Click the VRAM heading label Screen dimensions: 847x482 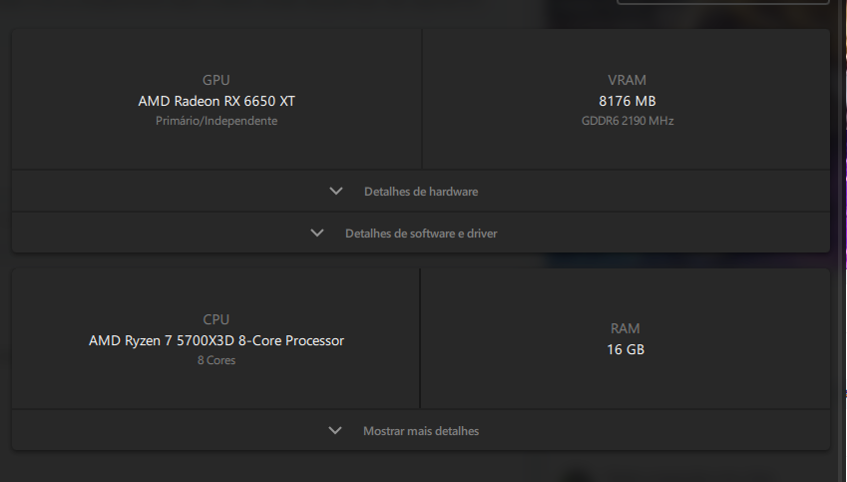[x=627, y=80]
